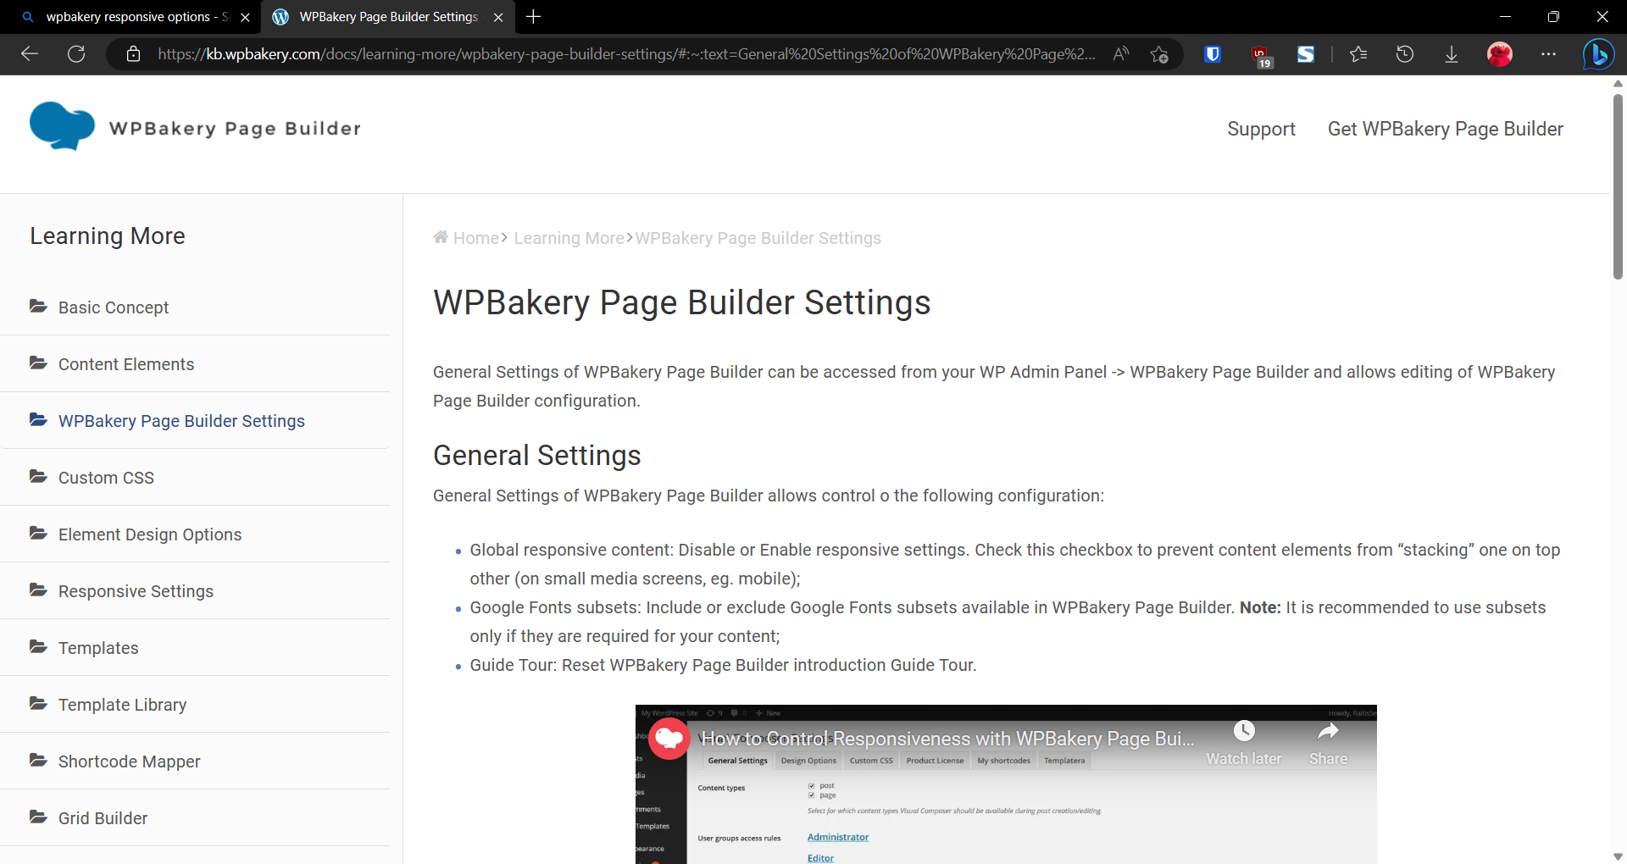Click folder icon beside Grid Builder

38,817
